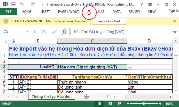Open the PAGE LAYOUT ribbon tab

pyautogui.click(x=68, y=12)
